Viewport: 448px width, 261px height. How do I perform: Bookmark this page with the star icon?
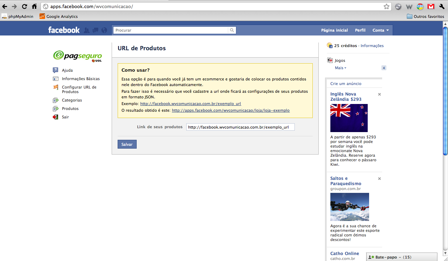(386, 6)
